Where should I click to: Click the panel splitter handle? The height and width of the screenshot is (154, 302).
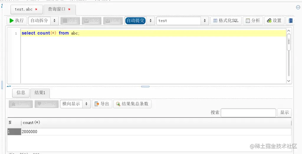pyautogui.click(x=145, y=86)
